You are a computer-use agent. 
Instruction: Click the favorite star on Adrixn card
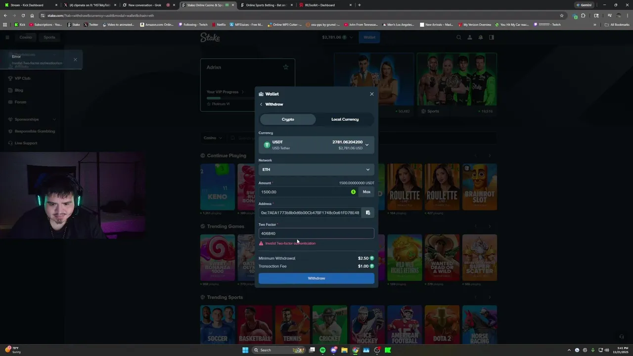click(285, 67)
